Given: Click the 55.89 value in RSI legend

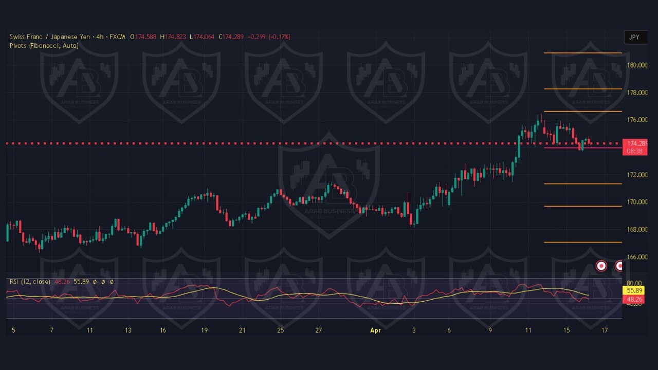Looking at the screenshot, I should pos(82,282).
